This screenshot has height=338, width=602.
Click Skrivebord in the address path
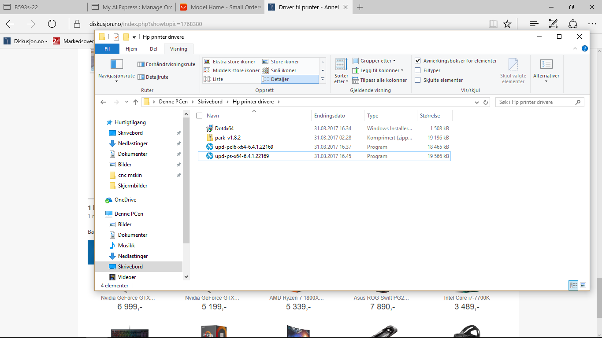(210, 102)
